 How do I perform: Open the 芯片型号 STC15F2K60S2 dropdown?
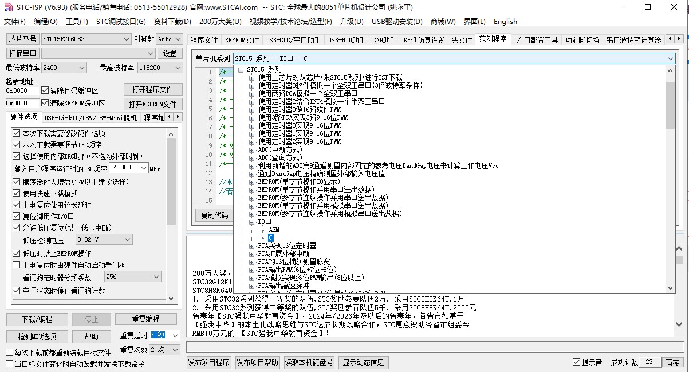coord(86,39)
